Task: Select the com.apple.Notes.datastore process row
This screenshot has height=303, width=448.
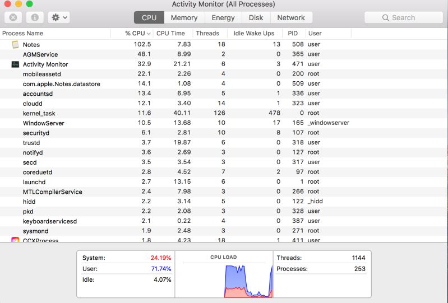Action: (224, 84)
